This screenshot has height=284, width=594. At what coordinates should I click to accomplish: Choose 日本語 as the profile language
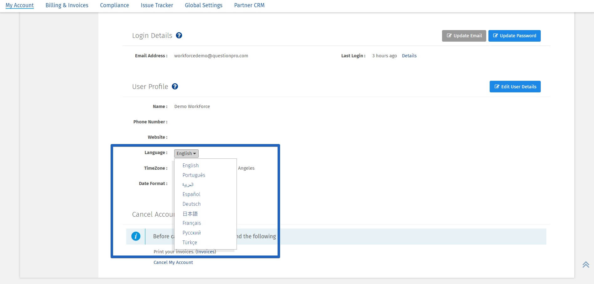click(190, 214)
